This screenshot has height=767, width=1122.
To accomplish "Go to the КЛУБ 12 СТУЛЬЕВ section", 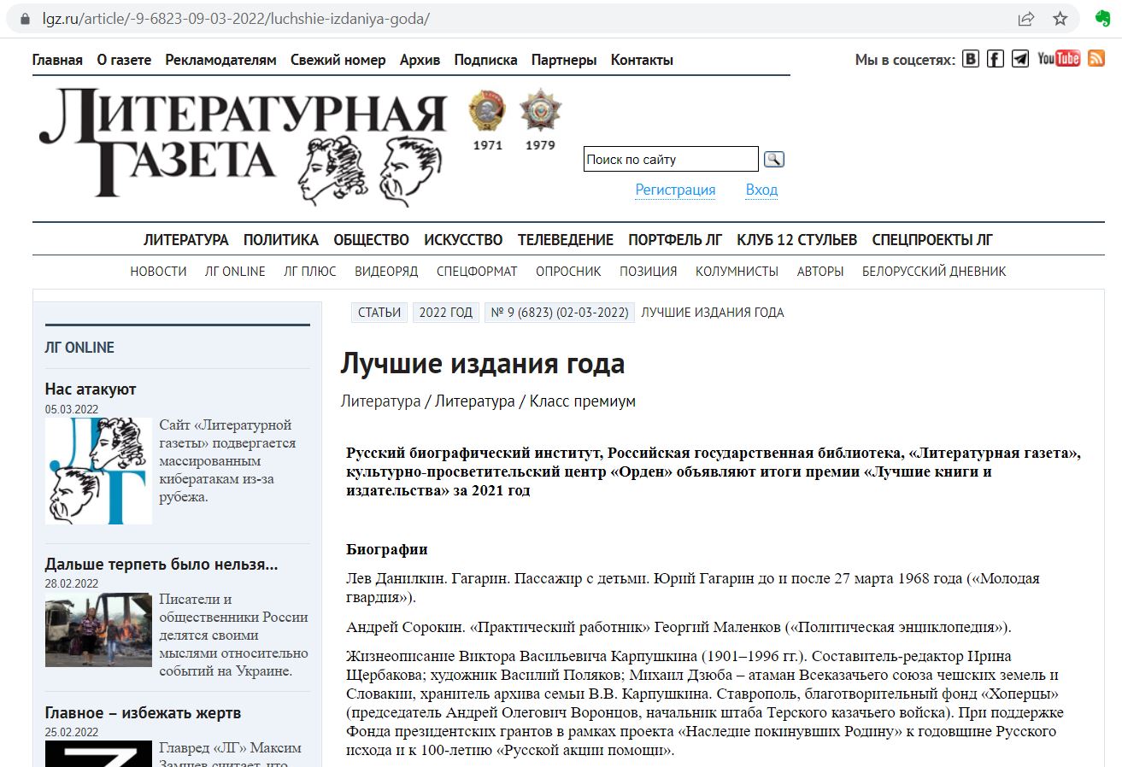I will click(797, 240).
